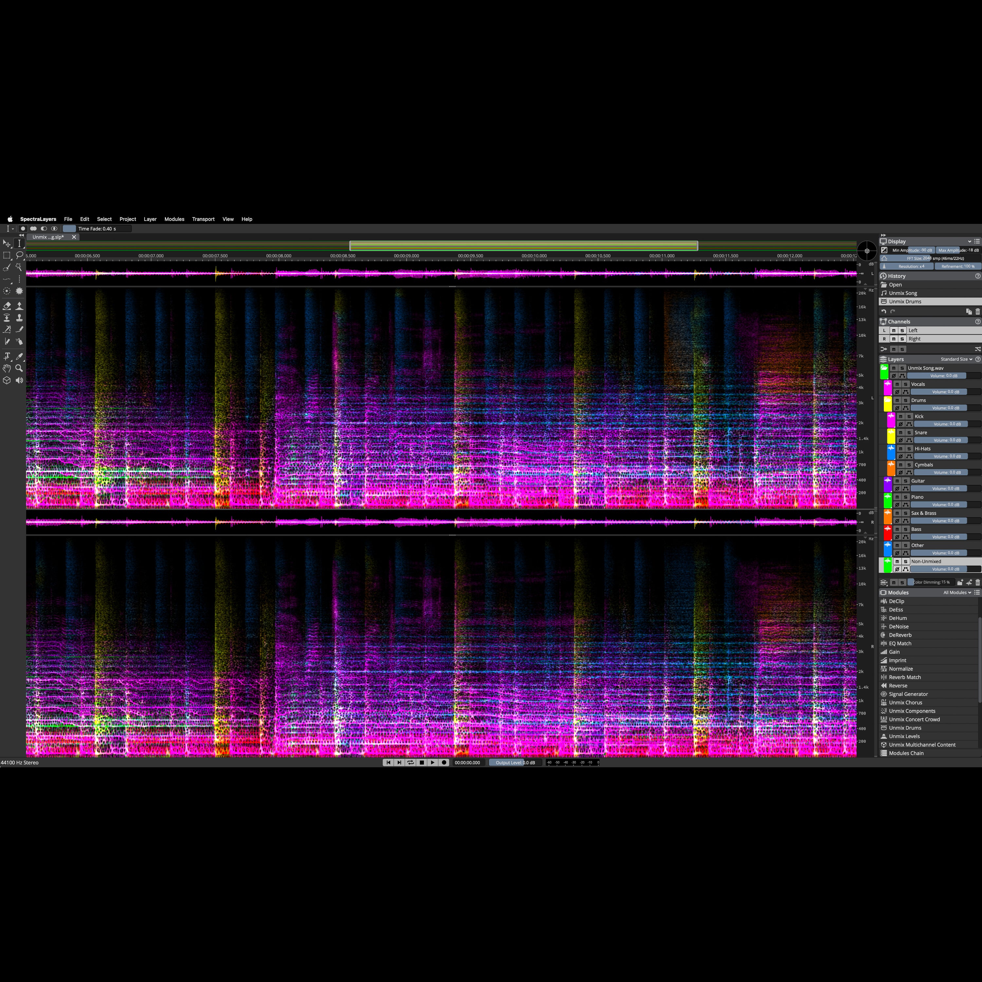Select the magic wand tool
Screen dimensions: 982x982
19,267
